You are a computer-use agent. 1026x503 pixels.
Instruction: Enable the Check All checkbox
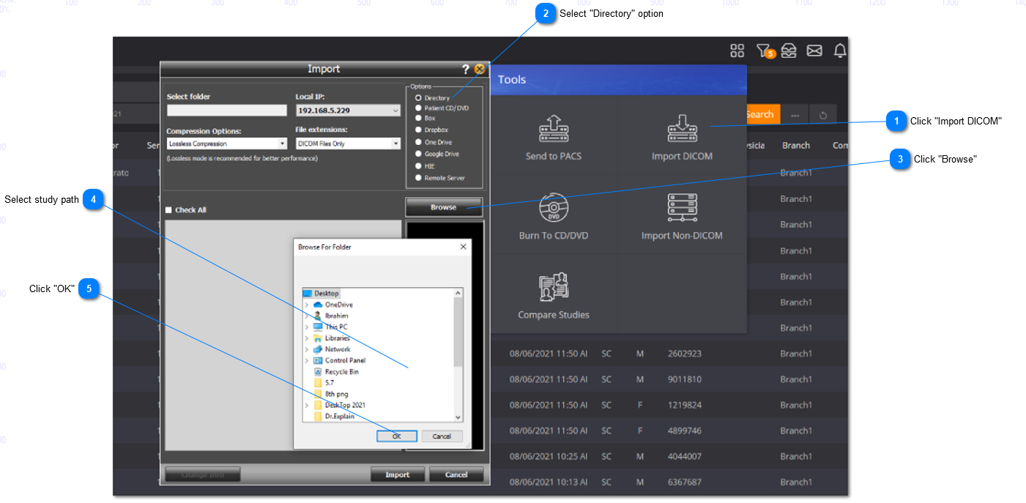tap(168, 210)
